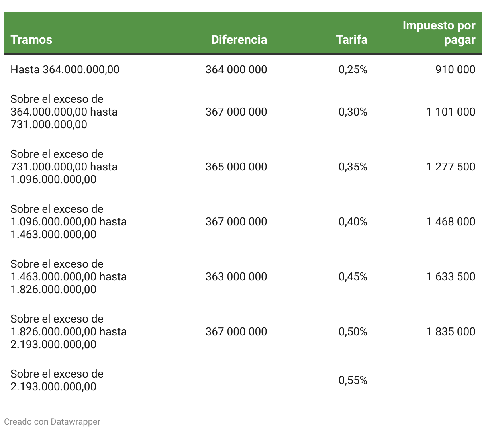The image size is (486, 431).
Task: Select the Hasta 364.000.000,00 row label
Action: (65, 69)
